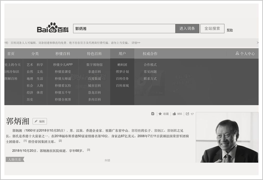Open 图解百科 submenu item

[x=11, y=79]
